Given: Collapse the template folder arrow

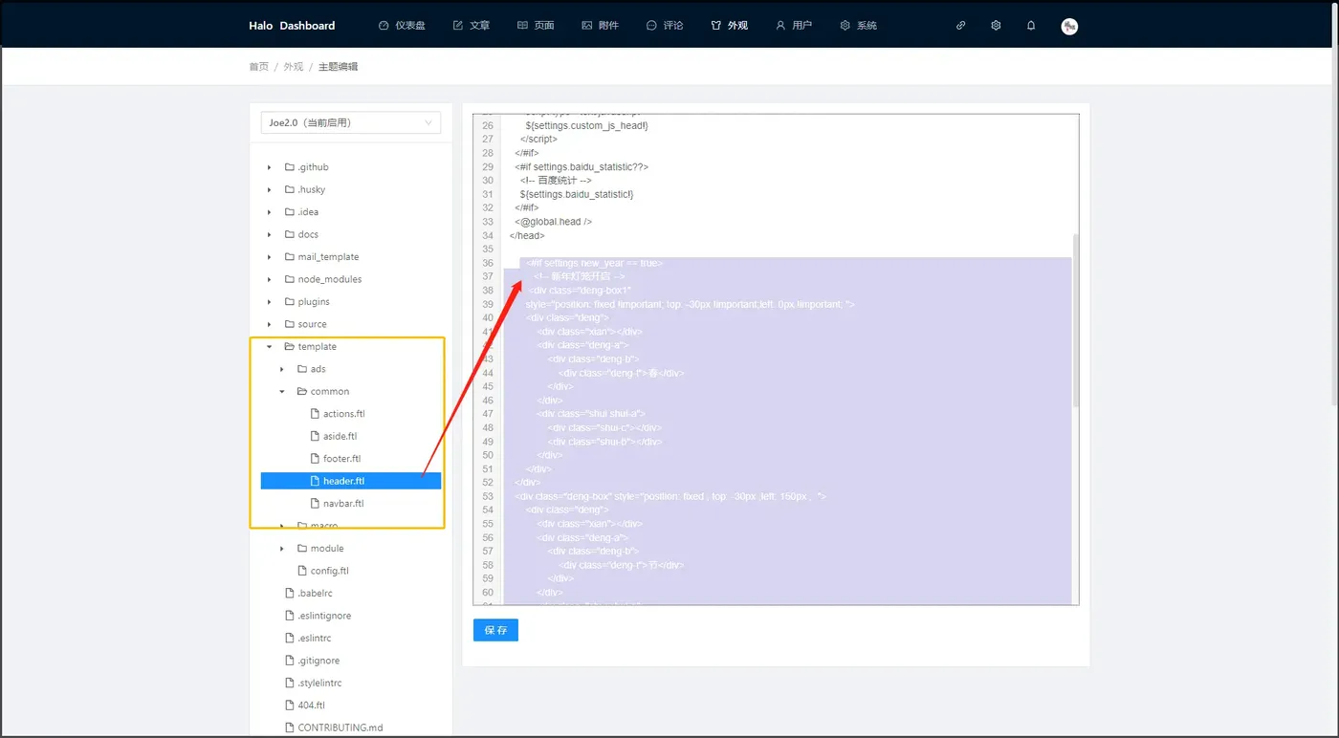Looking at the screenshot, I should (x=270, y=347).
